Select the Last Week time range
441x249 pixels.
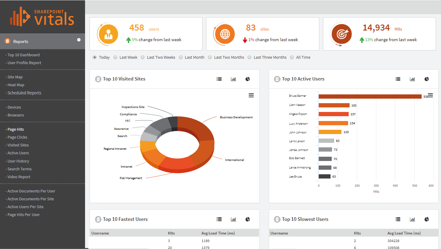(x=115, y=57)
